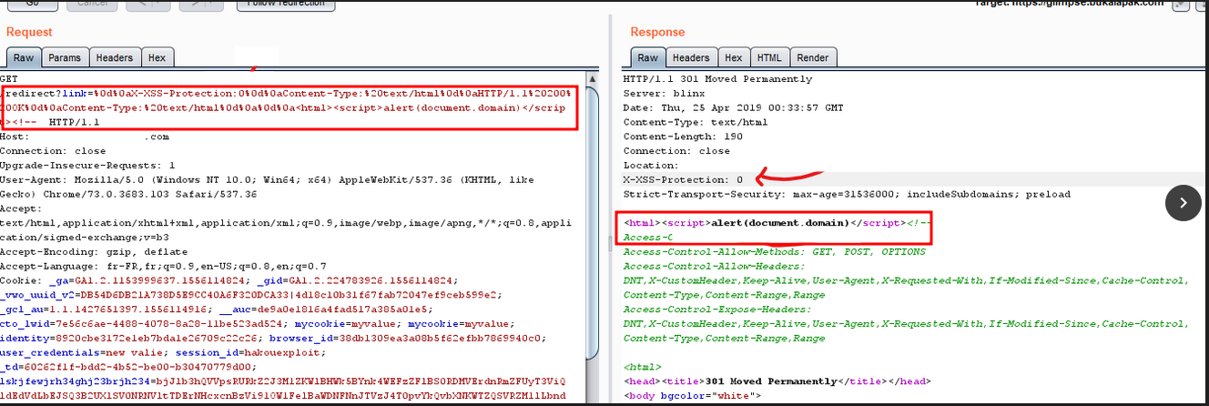Open the Response Headers tab
The image size is (1209, 406).
691,57
